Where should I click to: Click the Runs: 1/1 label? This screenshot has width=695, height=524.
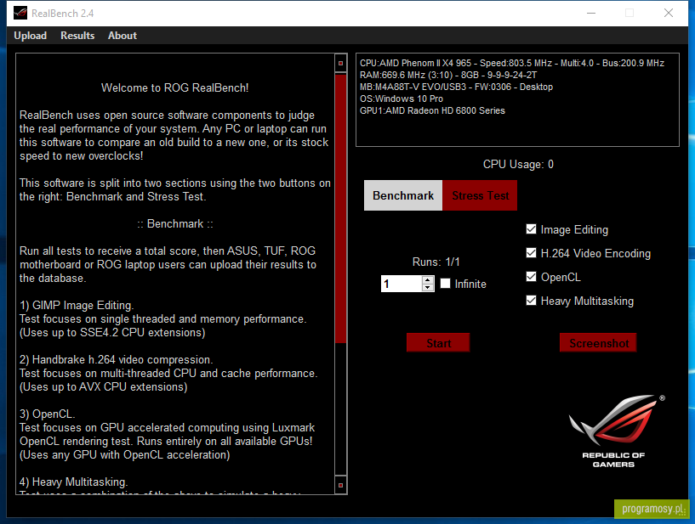(436, 262)
